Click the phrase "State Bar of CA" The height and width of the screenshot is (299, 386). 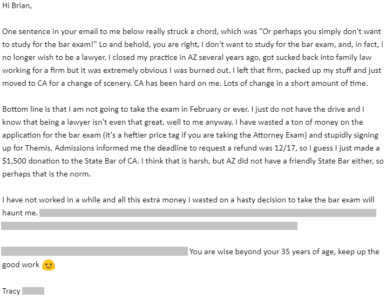point(112,161)
